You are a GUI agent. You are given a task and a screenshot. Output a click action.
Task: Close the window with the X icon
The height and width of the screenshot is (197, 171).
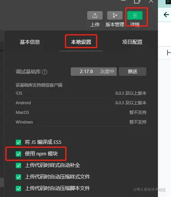click(151, 1)
